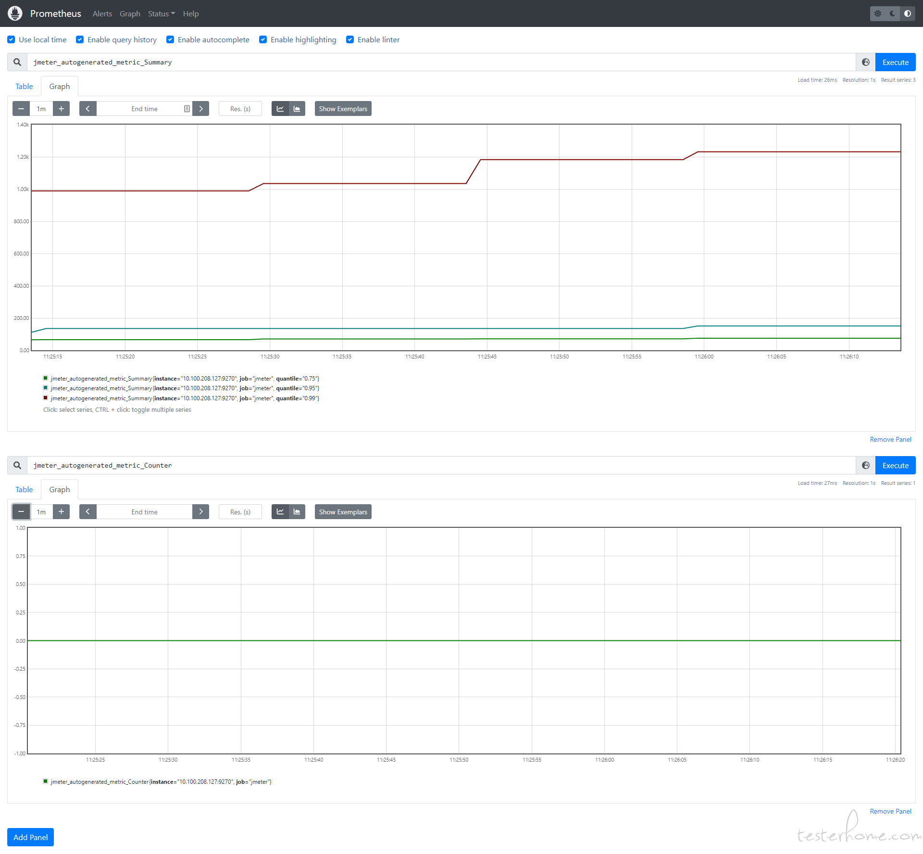Increase the range in the Summary panel
Viewport: 923px width, 854px height.
click(x=61, y=109)
